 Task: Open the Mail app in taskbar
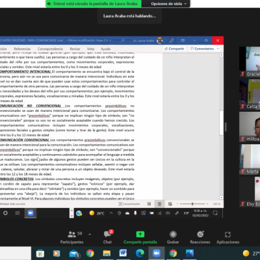(x=74, y=253)
